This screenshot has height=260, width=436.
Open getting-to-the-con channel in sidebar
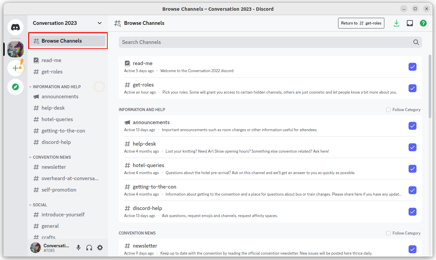point(68,131)
